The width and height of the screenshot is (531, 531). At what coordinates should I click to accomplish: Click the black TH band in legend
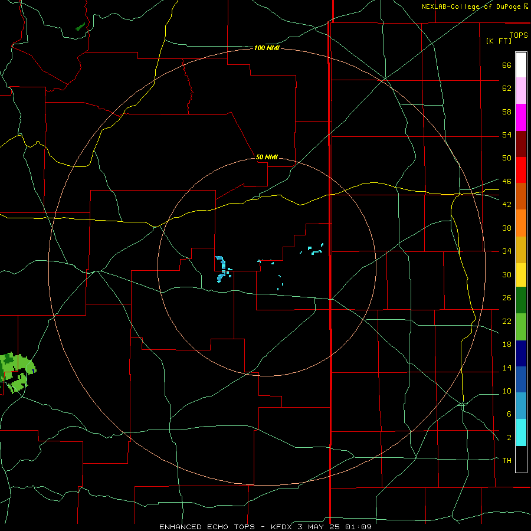[521, 459]
